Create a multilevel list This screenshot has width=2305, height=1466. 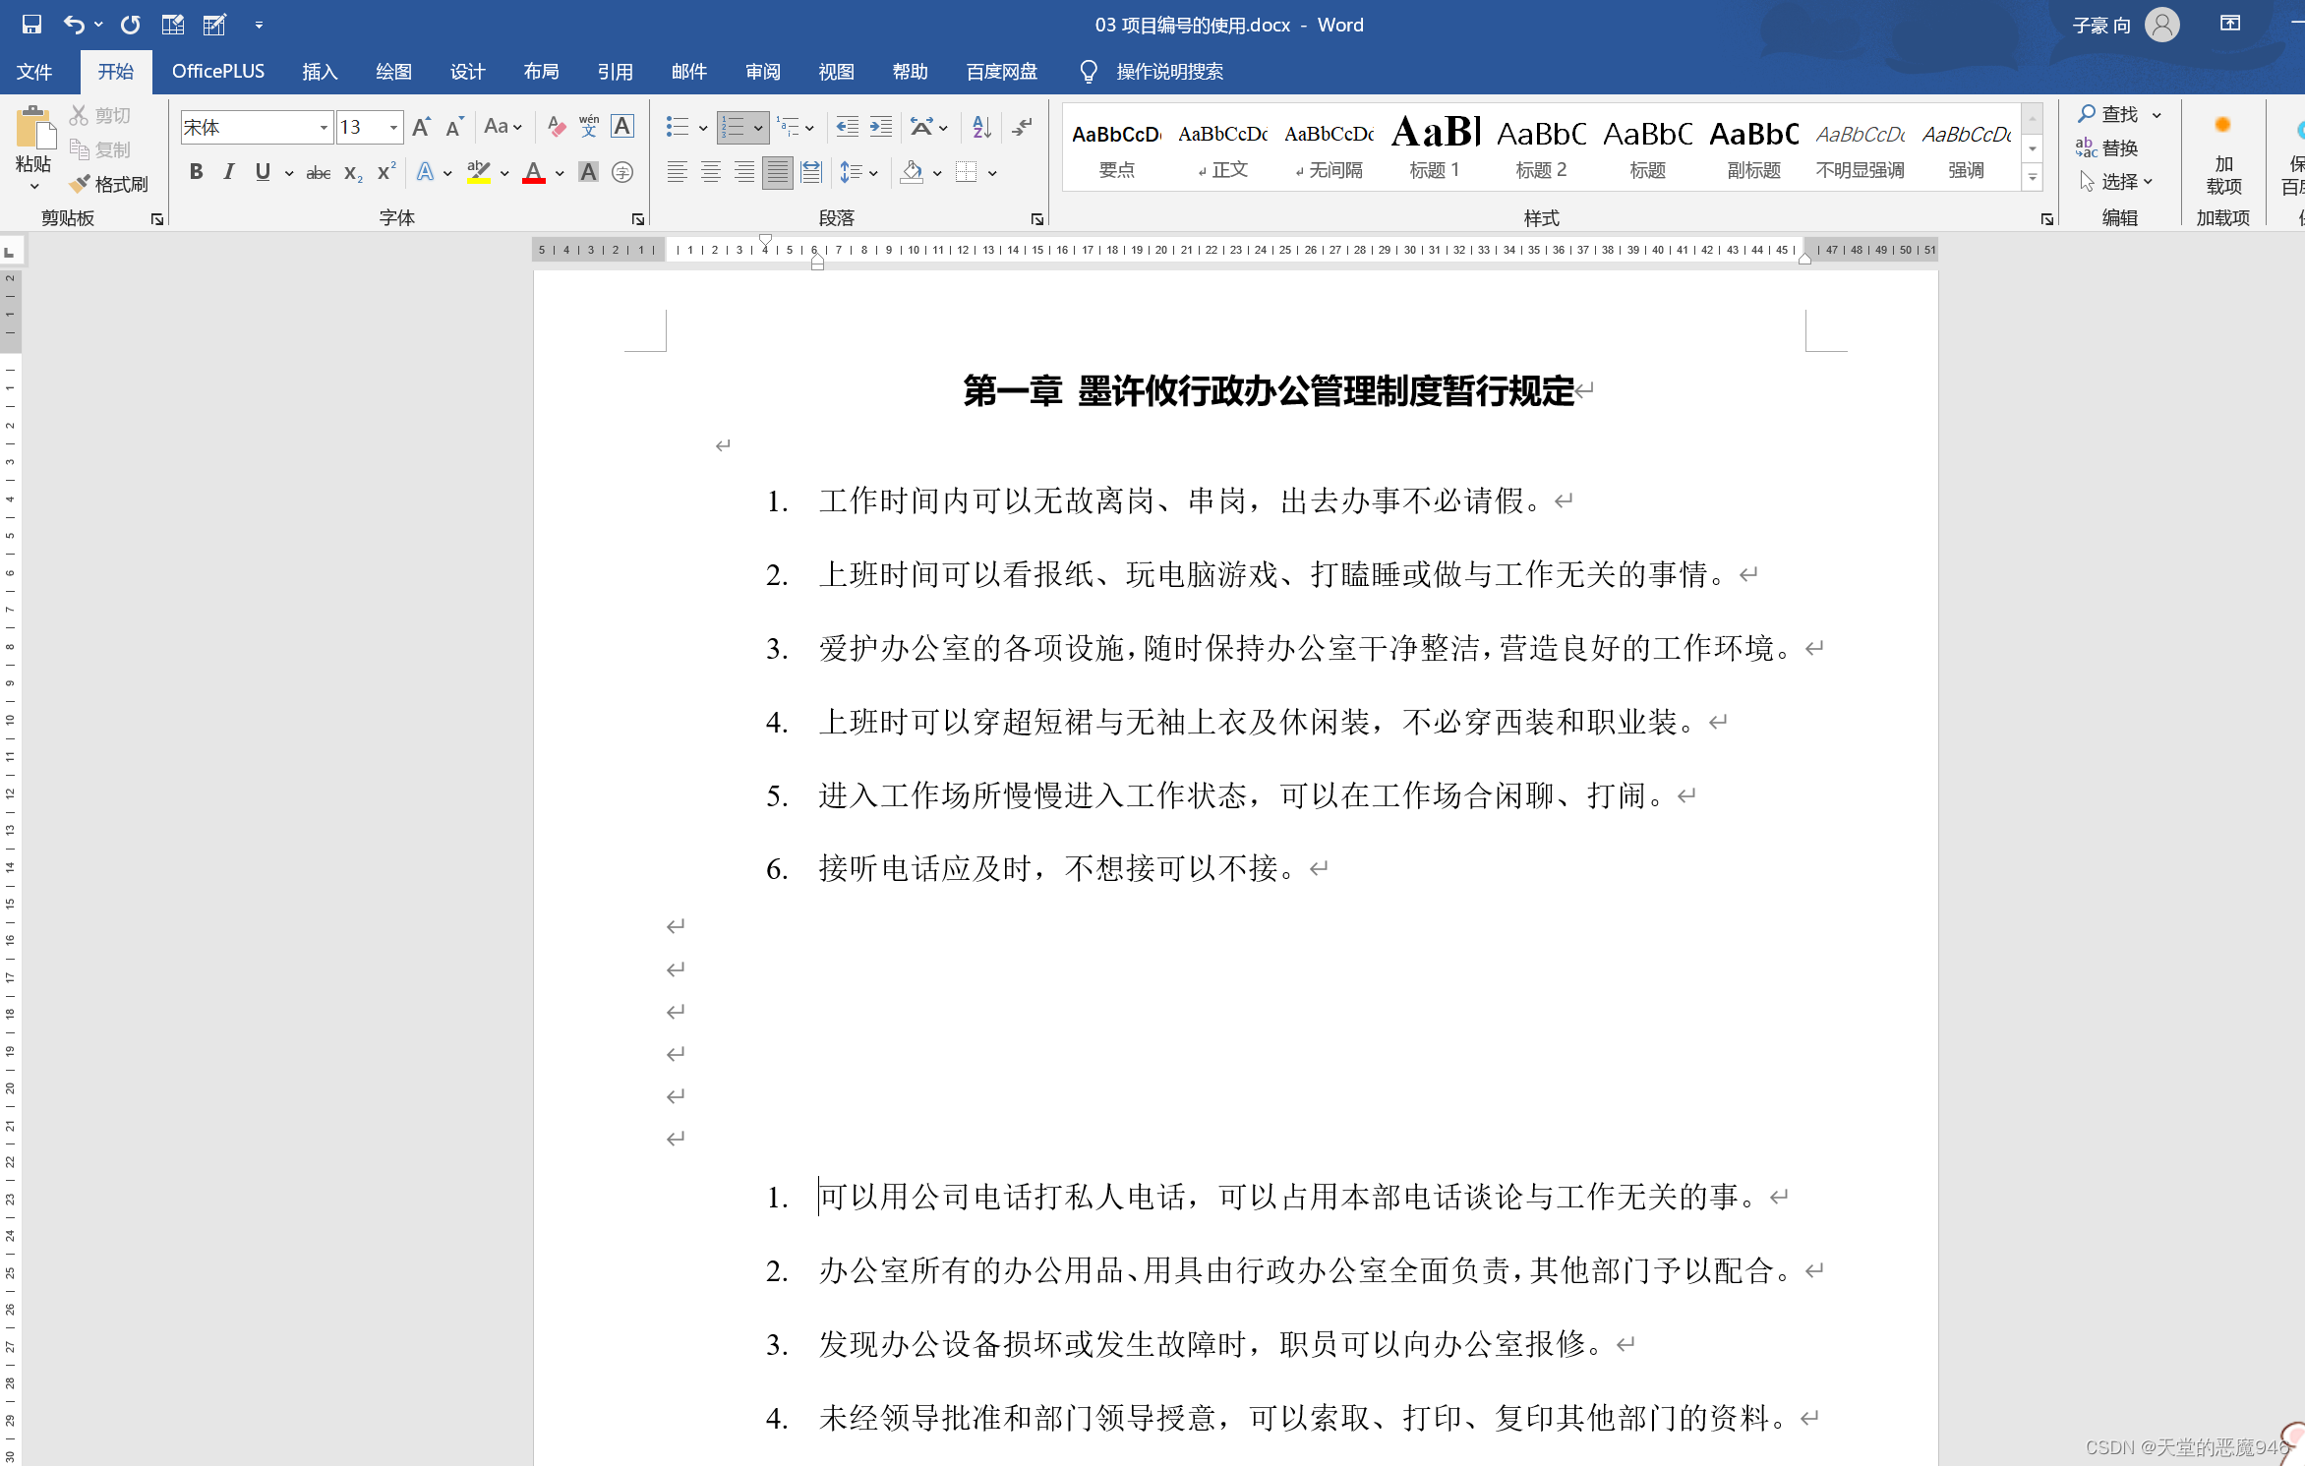pyautogui.click(x=789, y=127)
